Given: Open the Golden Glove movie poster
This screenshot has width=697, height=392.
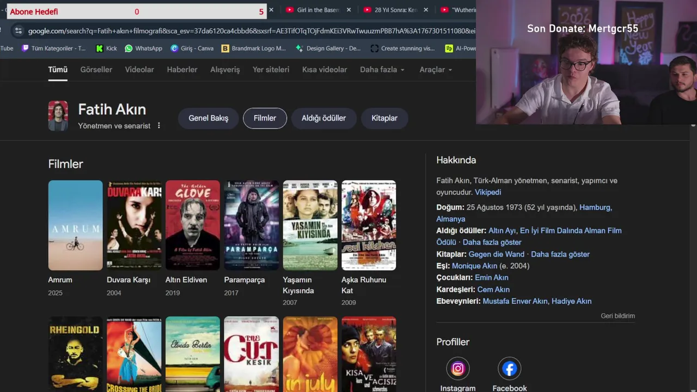Looking at the screenshot, I should pos(193,225).
